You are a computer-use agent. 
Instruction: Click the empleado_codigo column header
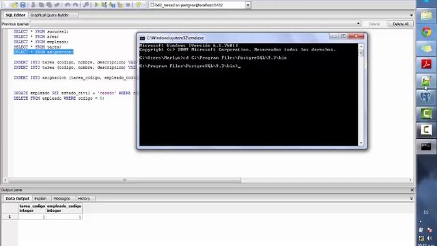(64, 208)
